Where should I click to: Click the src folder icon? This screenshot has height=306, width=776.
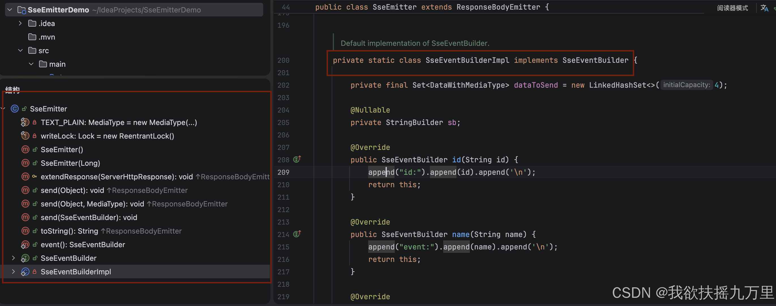(32, 51)
